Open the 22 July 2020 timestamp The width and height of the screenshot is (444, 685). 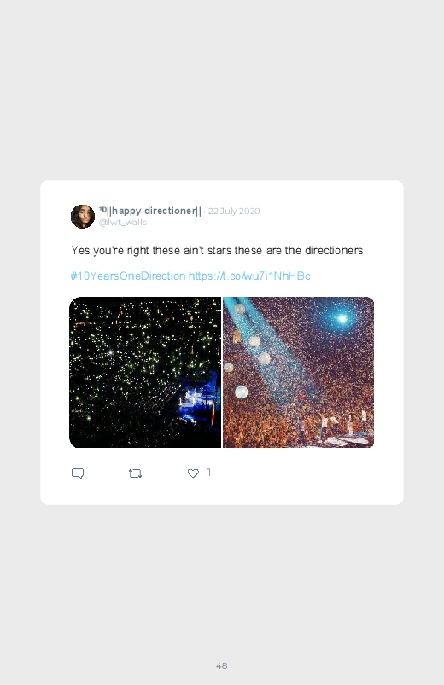234,211
